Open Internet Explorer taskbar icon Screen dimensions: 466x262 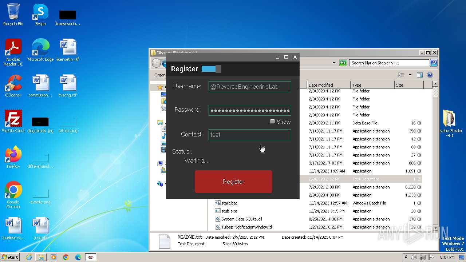pyautogui.click(x=29, y=257)
